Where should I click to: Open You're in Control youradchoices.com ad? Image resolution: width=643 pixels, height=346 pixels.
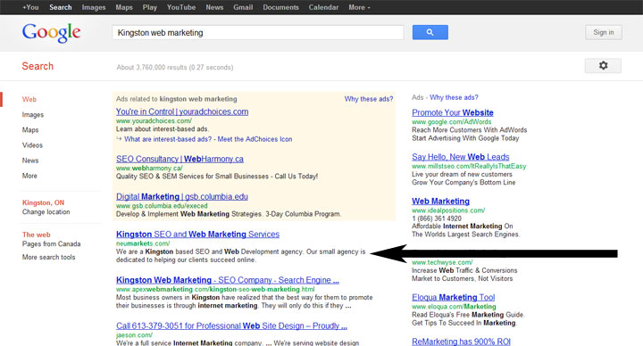(x=182, y=111)
